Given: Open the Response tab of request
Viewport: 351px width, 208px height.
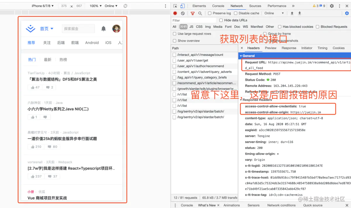Looking at the screenshot, I should coord(289,48).
